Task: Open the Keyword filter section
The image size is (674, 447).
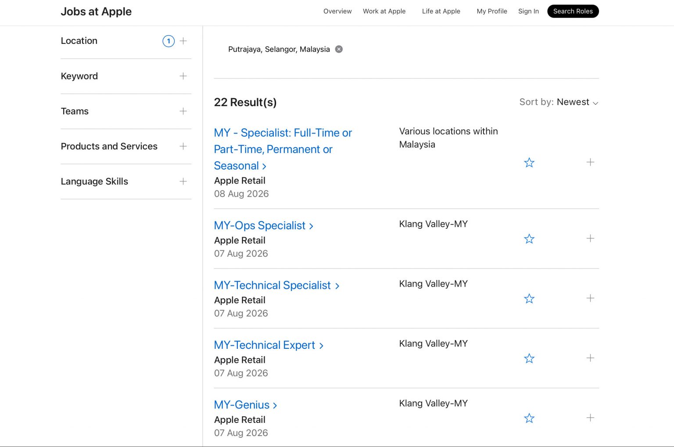Action: pos(183,76)
